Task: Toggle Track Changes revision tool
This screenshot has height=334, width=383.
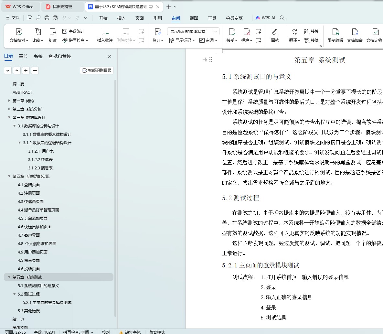Action: click(158, 36)
